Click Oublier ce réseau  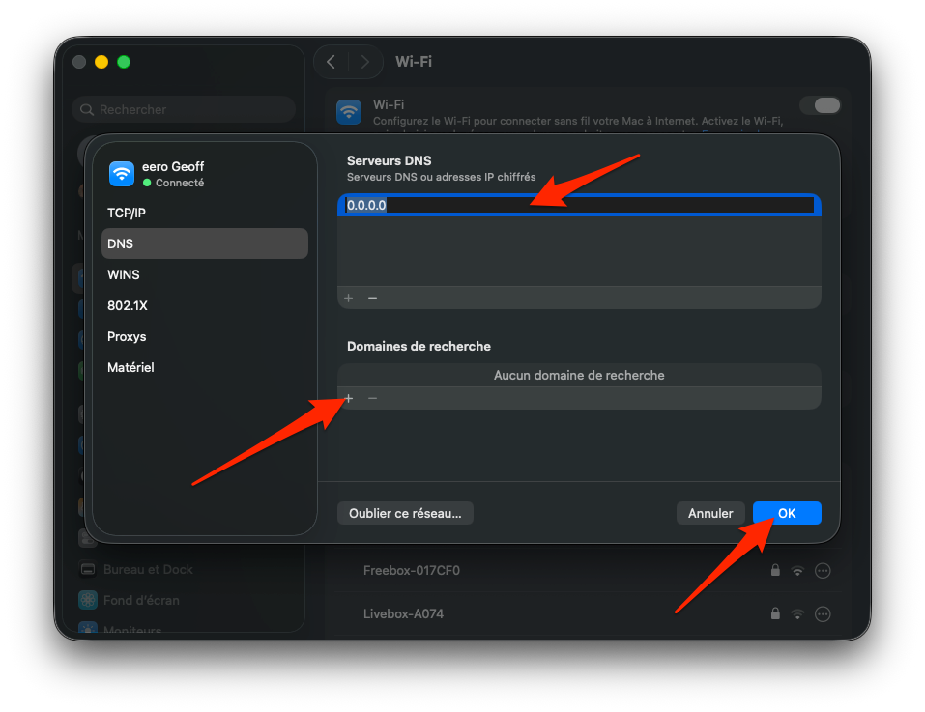coord(405,513)
